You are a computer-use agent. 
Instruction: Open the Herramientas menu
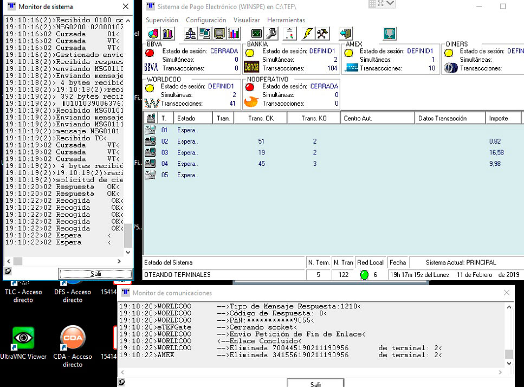286,20
